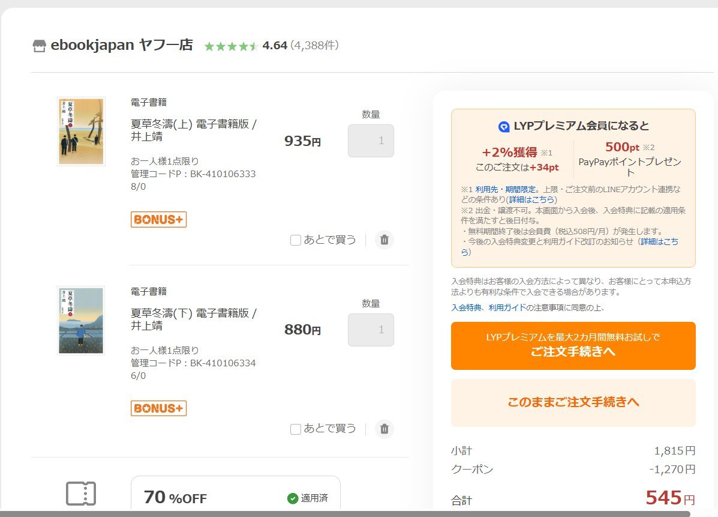Image resolution: width=718 pixels, height=517 pixels.
Task: Click the coupon ticket icon
Action: pos(81,494)
